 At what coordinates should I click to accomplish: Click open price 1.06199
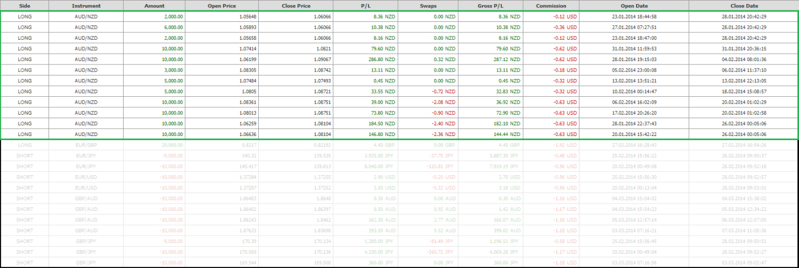click(x=222, y=59)
